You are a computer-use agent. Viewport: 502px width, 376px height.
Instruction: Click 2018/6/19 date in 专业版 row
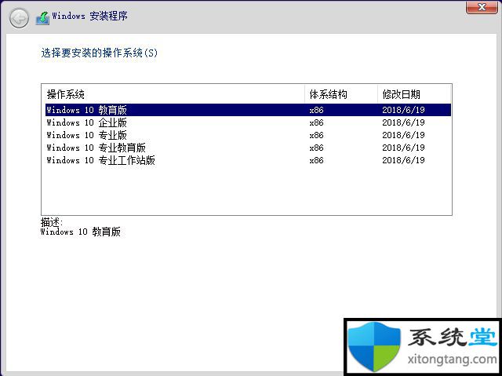pyautogui.click(x=403, y=135)
